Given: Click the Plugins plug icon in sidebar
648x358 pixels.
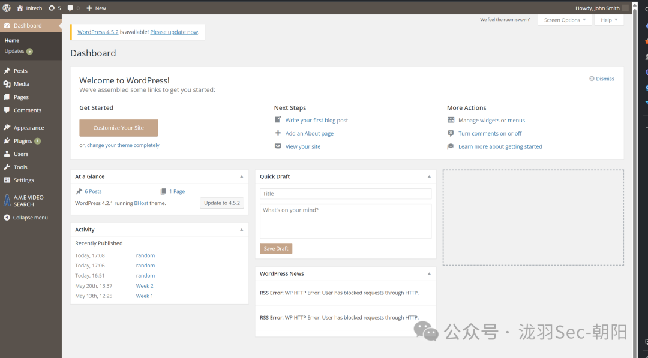Looking at the screenshot, I should 7,141.
